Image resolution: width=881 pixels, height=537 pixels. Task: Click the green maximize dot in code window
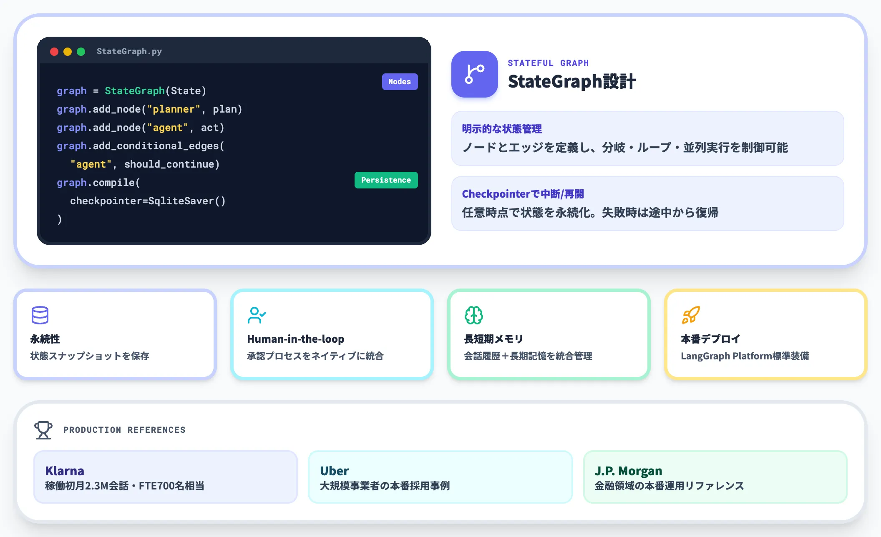tap(81, 51)
